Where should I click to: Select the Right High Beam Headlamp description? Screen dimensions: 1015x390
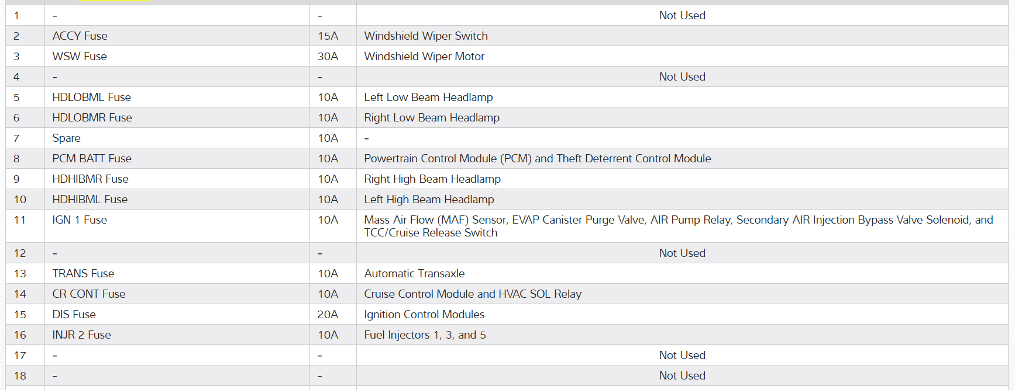point(432,179)
